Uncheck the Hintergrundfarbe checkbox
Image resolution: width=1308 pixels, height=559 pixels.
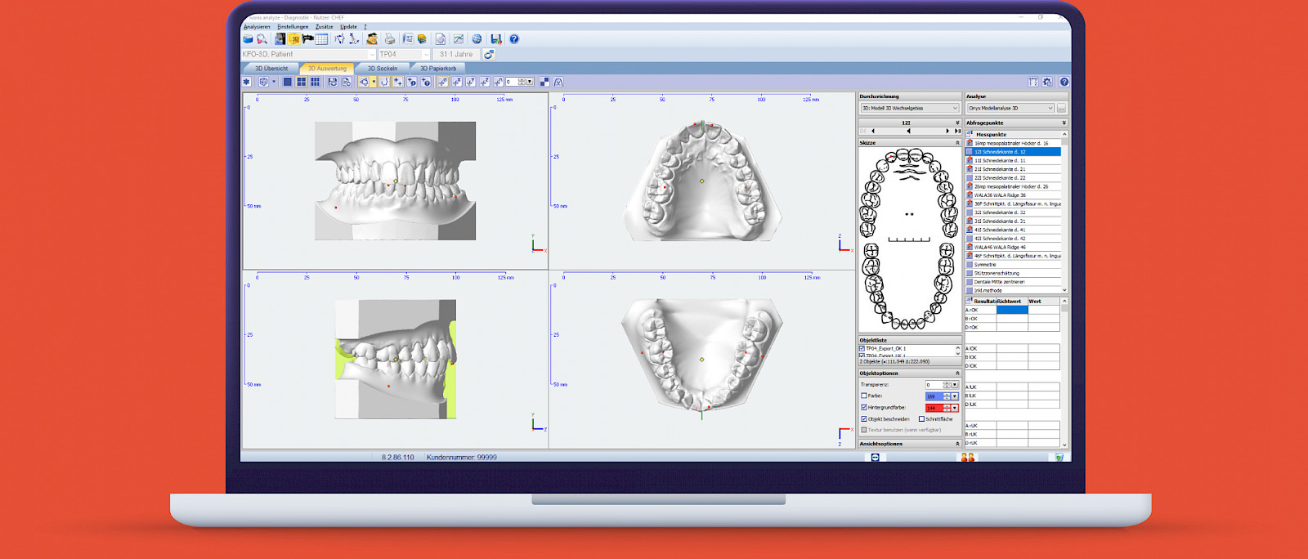863,407
